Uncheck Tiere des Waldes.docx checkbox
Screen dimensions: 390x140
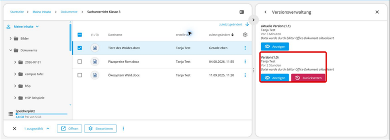pyautogui.click(x=80, y=48)
